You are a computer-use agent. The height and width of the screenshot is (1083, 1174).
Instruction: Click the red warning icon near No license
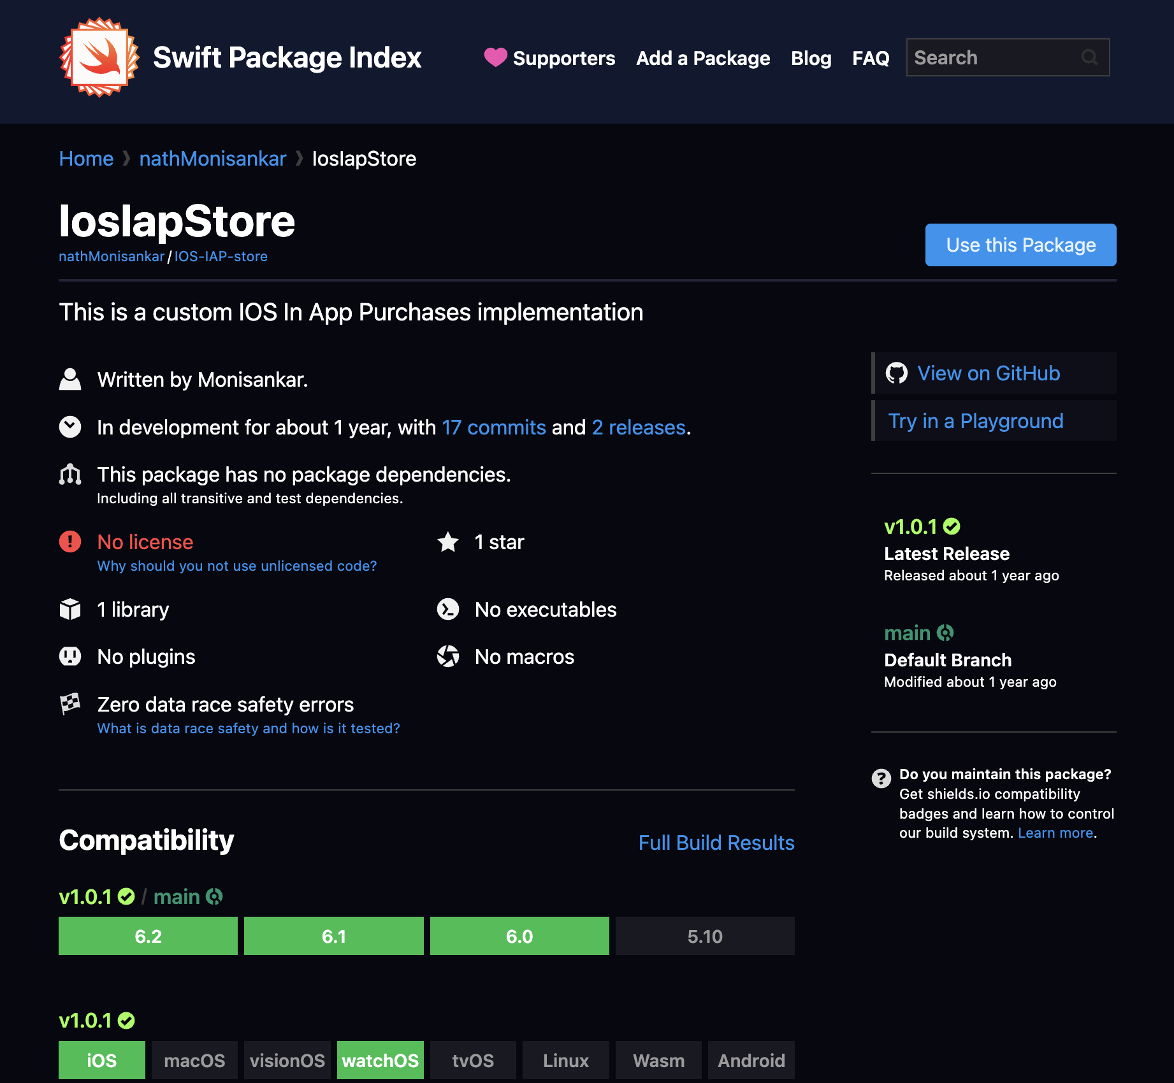(x=70, y=541)
